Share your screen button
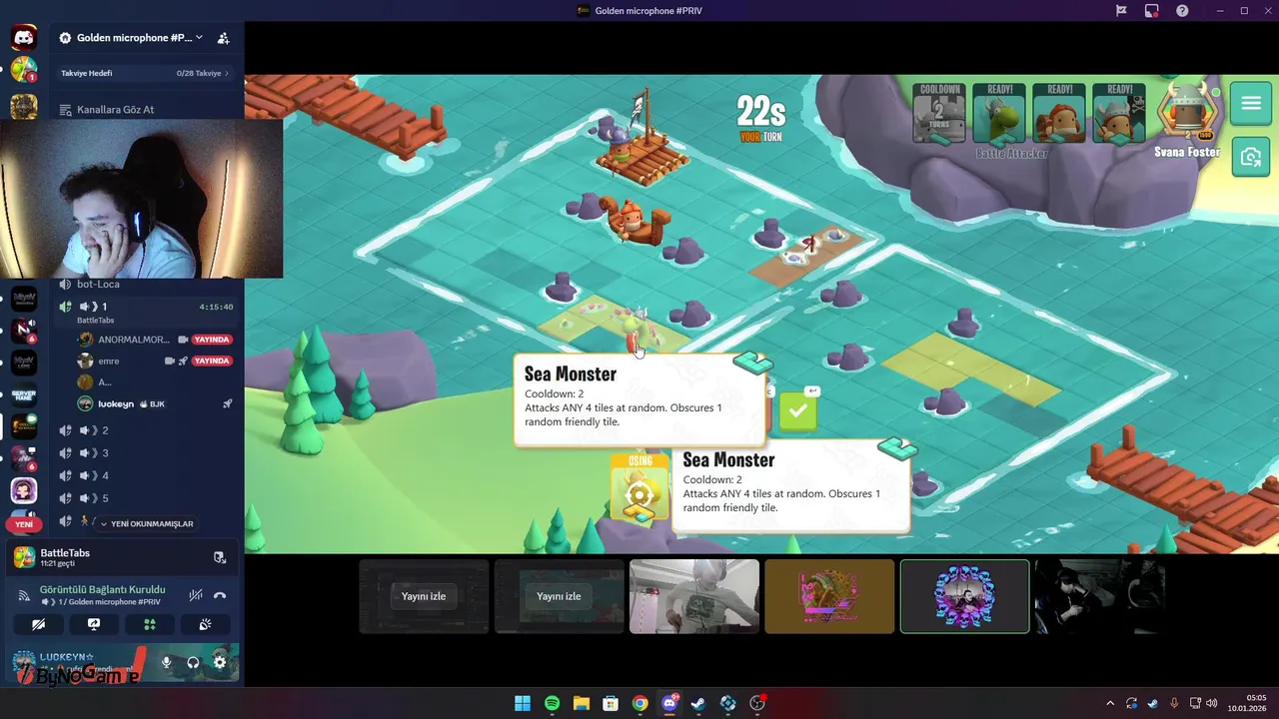The width and height of the screenshot is (1279, 719). click(94, 624)
